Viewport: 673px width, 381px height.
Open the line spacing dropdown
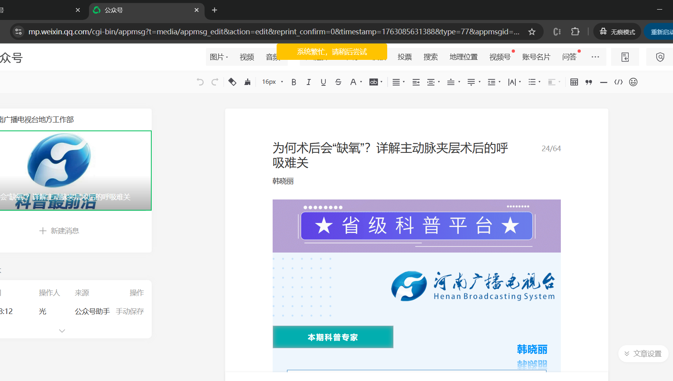point(494,82)
